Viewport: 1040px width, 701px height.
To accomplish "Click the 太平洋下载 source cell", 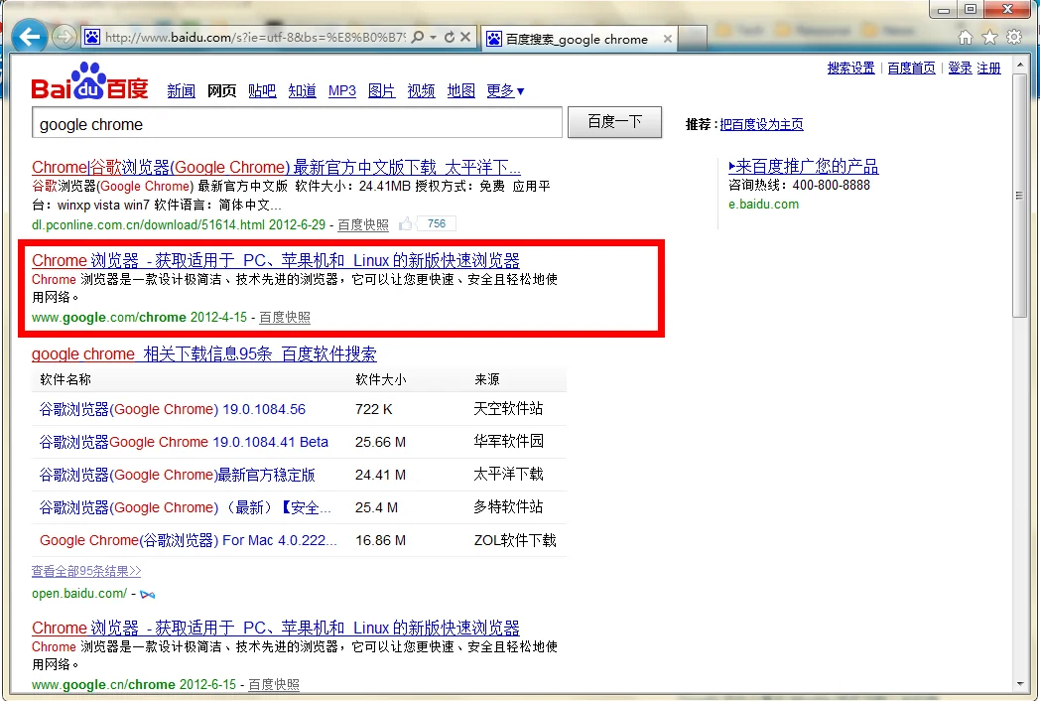I will (x=509, y=475).
